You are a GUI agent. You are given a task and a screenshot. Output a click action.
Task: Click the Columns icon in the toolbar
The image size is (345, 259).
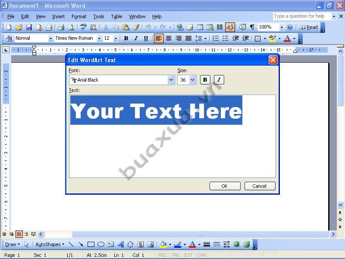(220, 27)
